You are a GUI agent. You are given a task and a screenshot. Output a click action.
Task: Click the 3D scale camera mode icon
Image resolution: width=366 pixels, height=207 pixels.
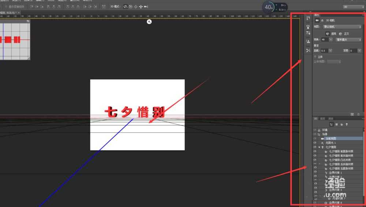(146, 7)
